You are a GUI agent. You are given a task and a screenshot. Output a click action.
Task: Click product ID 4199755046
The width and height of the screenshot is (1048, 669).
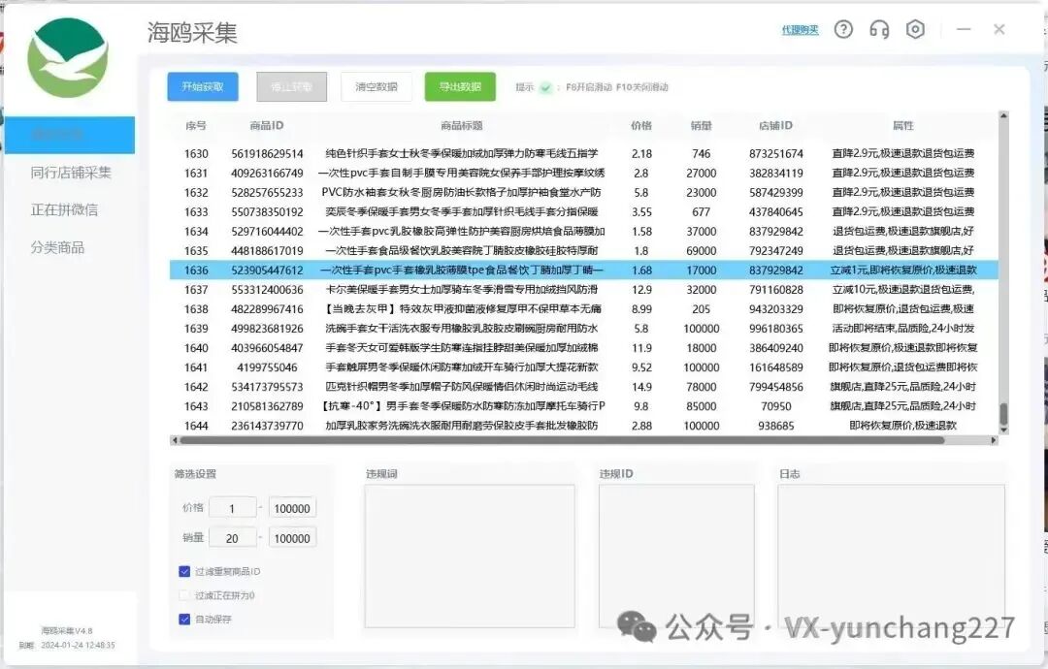point(267,367)
